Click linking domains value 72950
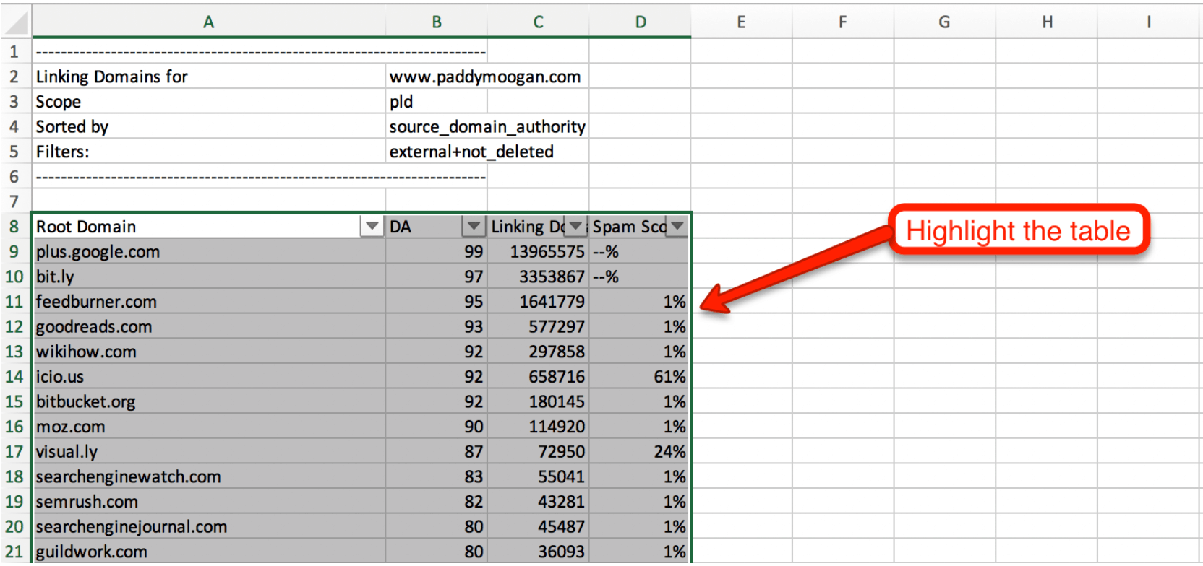The image size is (1203, 566). 539,452
